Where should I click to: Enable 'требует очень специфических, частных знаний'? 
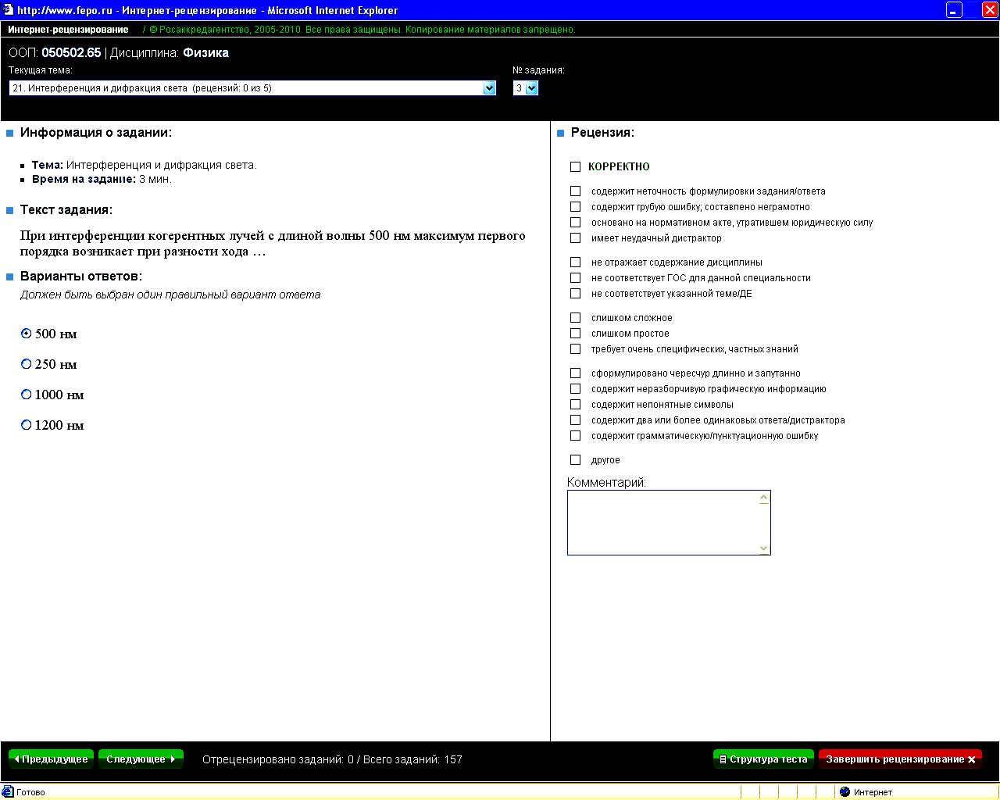(x=576, y=348)
